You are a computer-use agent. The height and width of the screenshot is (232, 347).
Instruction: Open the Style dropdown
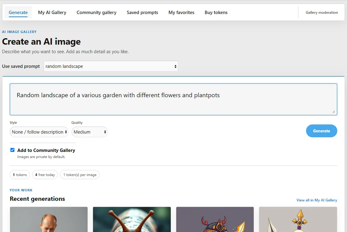[39, 132]
